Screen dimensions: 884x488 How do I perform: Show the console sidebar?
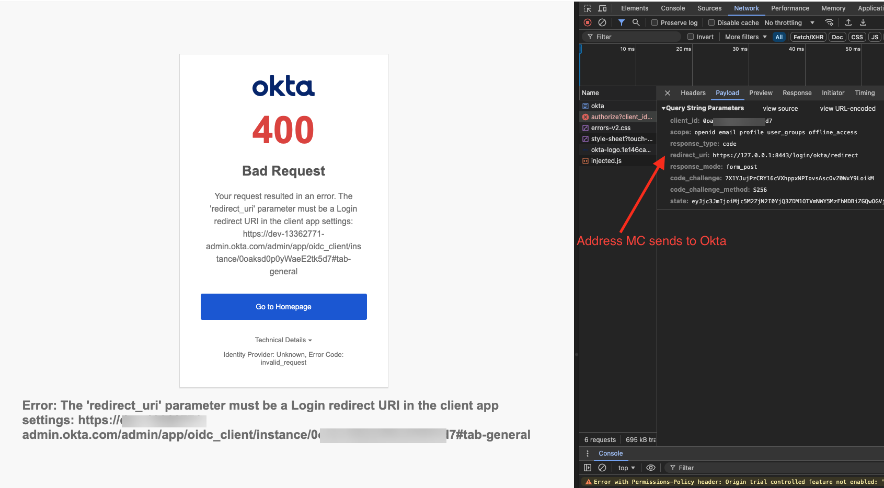(588, 468)
